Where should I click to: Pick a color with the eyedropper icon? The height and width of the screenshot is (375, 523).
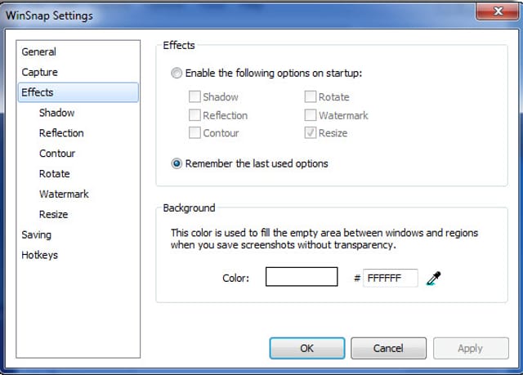coord(434,278)
